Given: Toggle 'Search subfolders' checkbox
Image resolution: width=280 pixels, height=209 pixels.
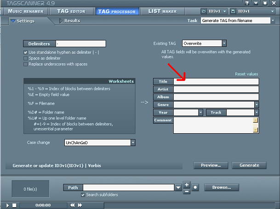Looking at the screenshot, I should click(x=83, y=195).
